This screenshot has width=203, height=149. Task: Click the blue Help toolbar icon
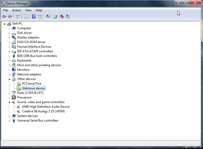(x=34, y=16)
